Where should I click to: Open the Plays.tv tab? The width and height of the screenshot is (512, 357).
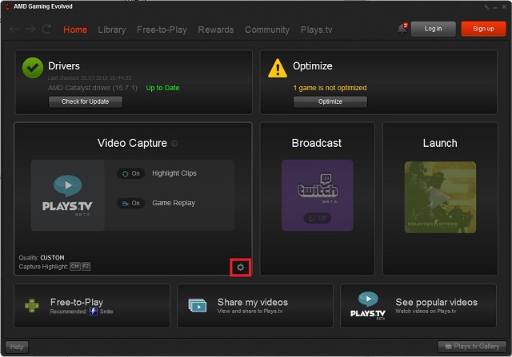pos(317,30)
